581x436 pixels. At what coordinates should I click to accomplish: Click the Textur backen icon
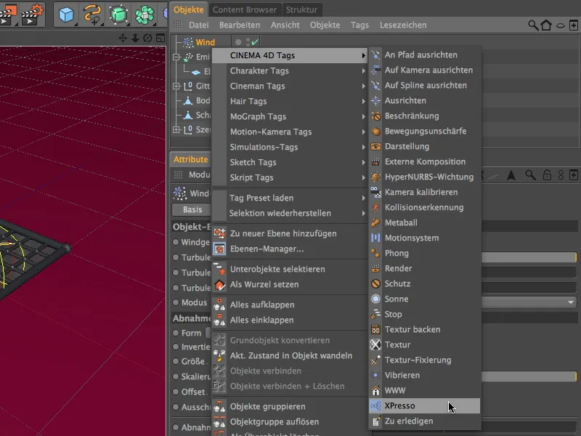pyautogui.click(x=375, y=329)
